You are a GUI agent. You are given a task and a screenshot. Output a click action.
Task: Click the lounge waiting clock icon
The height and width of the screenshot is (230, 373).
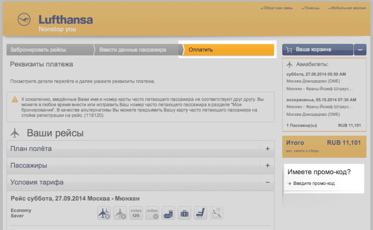coord(216,213)
